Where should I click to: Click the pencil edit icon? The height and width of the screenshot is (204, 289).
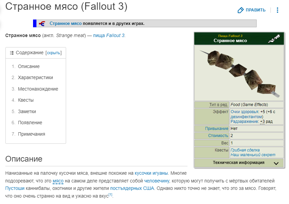[240, 10]
